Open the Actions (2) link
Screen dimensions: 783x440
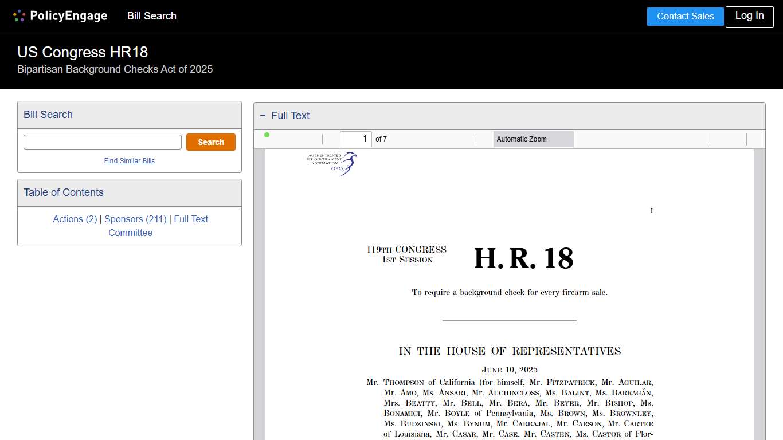pos(75,219)
